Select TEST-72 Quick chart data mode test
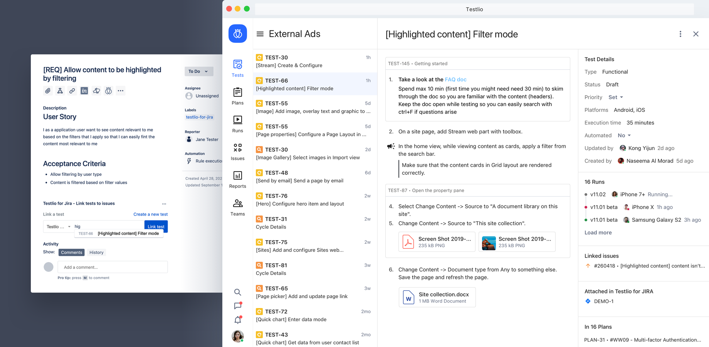 [315, 315]
